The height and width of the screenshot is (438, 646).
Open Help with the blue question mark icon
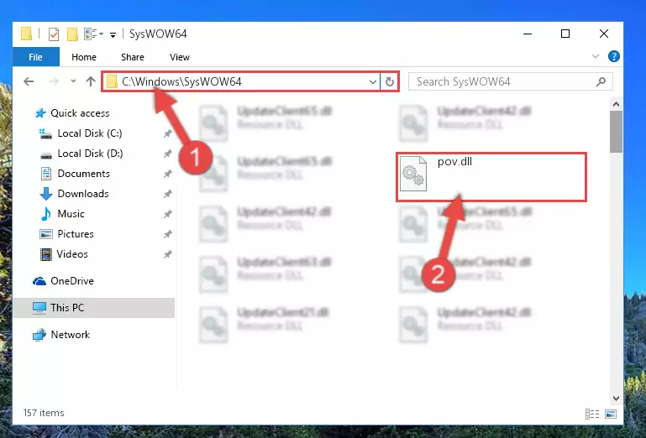coord(613,56)
